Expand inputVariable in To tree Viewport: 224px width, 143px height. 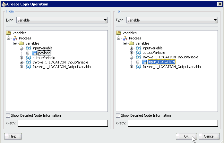coord(132,48)
